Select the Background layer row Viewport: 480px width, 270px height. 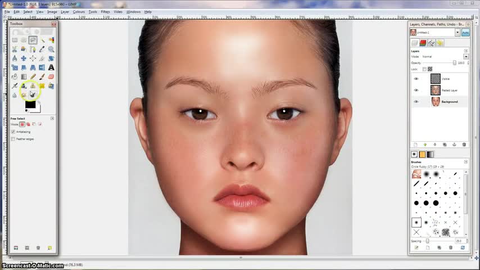coord(440,101)
